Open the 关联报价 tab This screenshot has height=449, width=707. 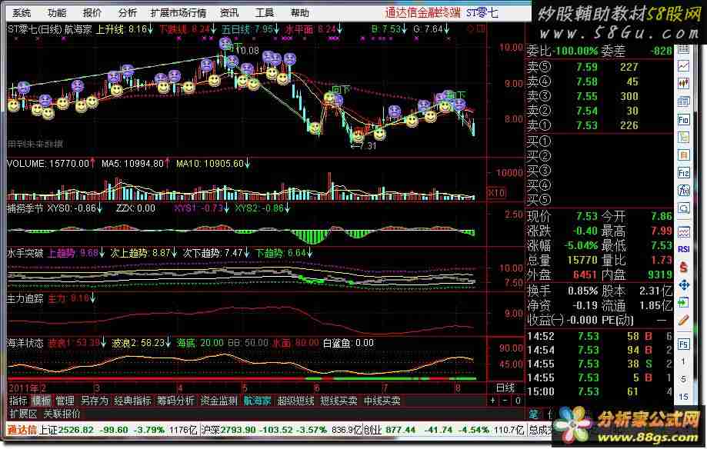click(x=62, y=414)
